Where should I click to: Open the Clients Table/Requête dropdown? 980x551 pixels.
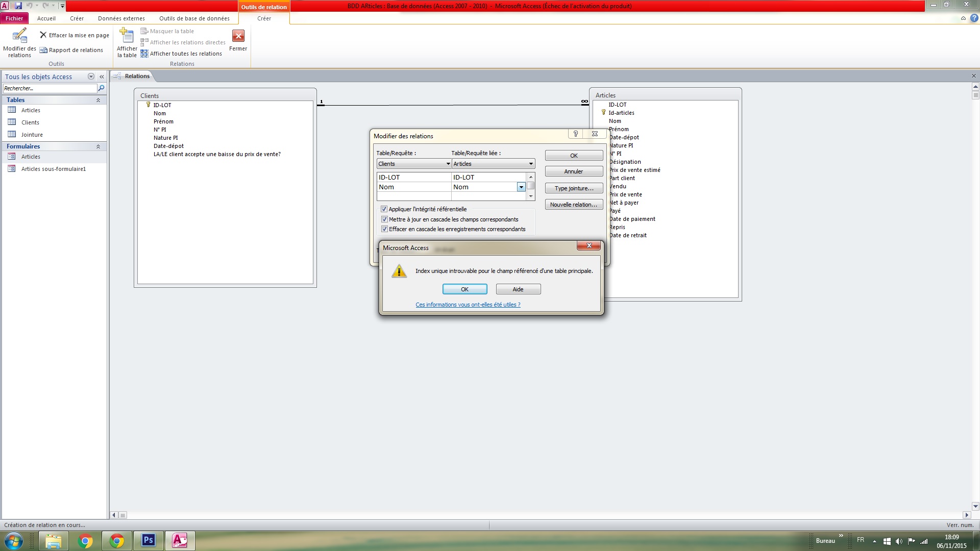pyautogui.click(x=448, y=164)
